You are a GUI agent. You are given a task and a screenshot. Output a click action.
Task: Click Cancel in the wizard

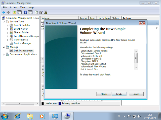click(x=136, y=94)
